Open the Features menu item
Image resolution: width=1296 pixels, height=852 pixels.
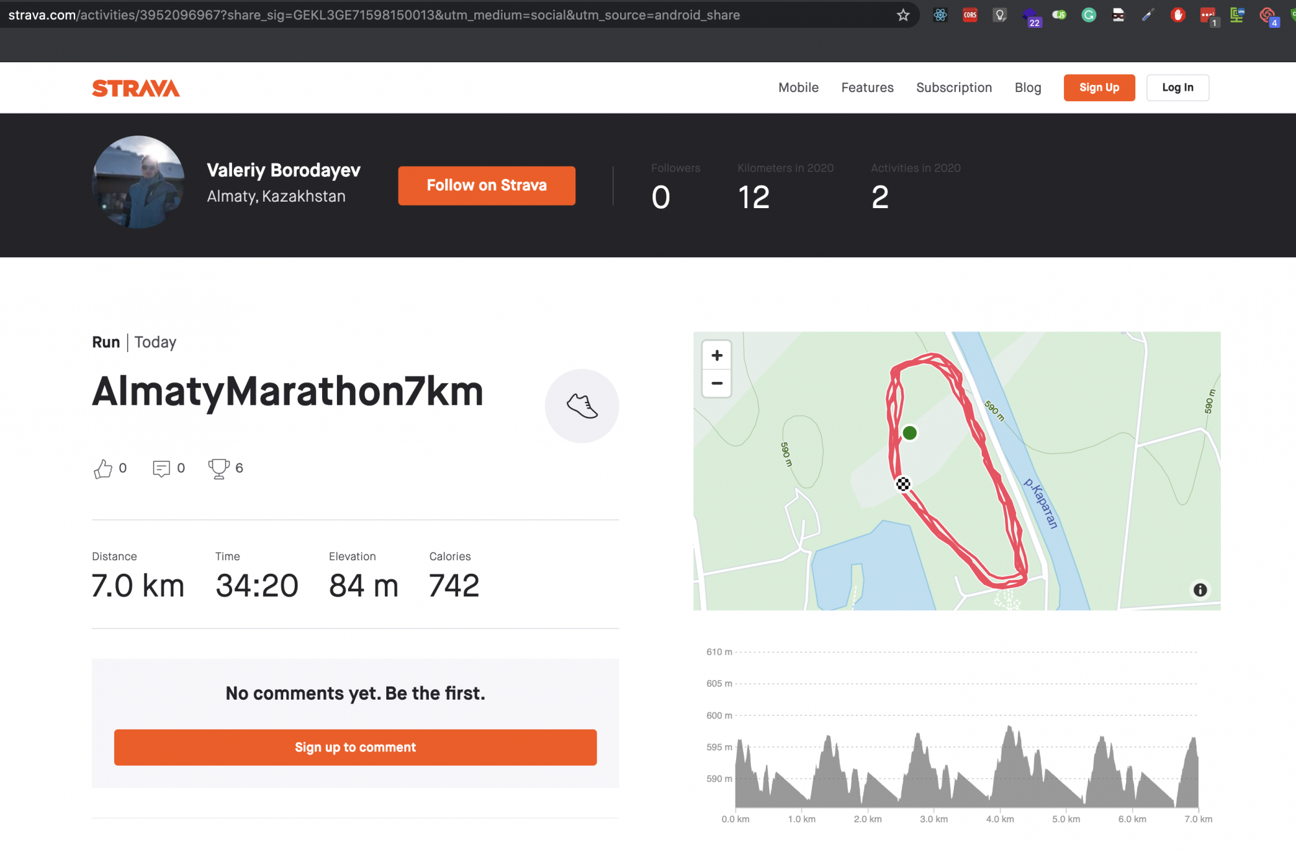tap(867, 88)
